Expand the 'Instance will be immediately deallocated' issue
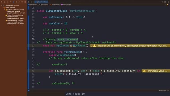 pyautogui.click(x=5, y=10)
